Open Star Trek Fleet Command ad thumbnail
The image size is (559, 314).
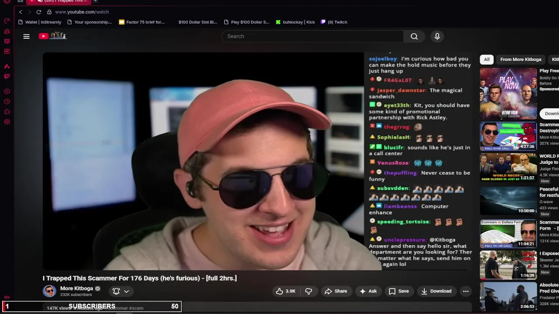click(x=508, y=93)
